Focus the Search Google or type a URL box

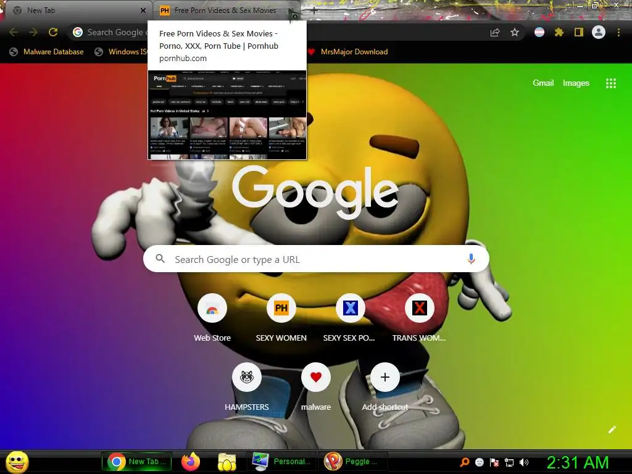click(x=316, y=259)
